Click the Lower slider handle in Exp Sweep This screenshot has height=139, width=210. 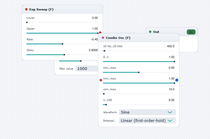click(x=27, y=22)
